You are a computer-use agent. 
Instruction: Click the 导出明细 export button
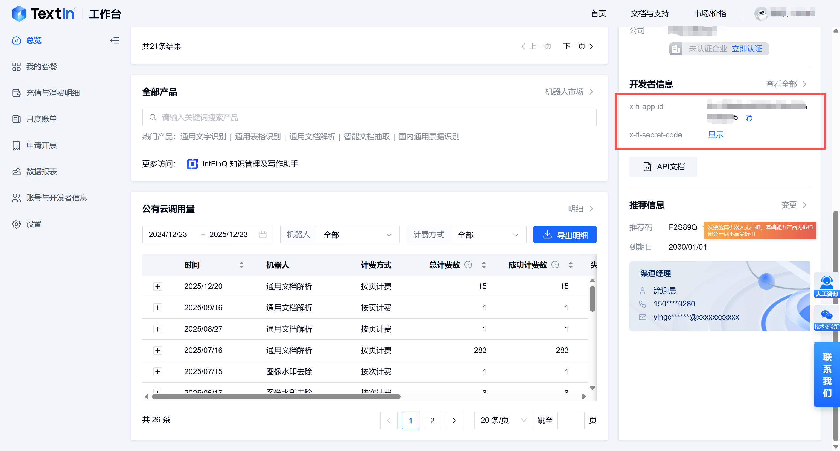[x=564, y=235]
